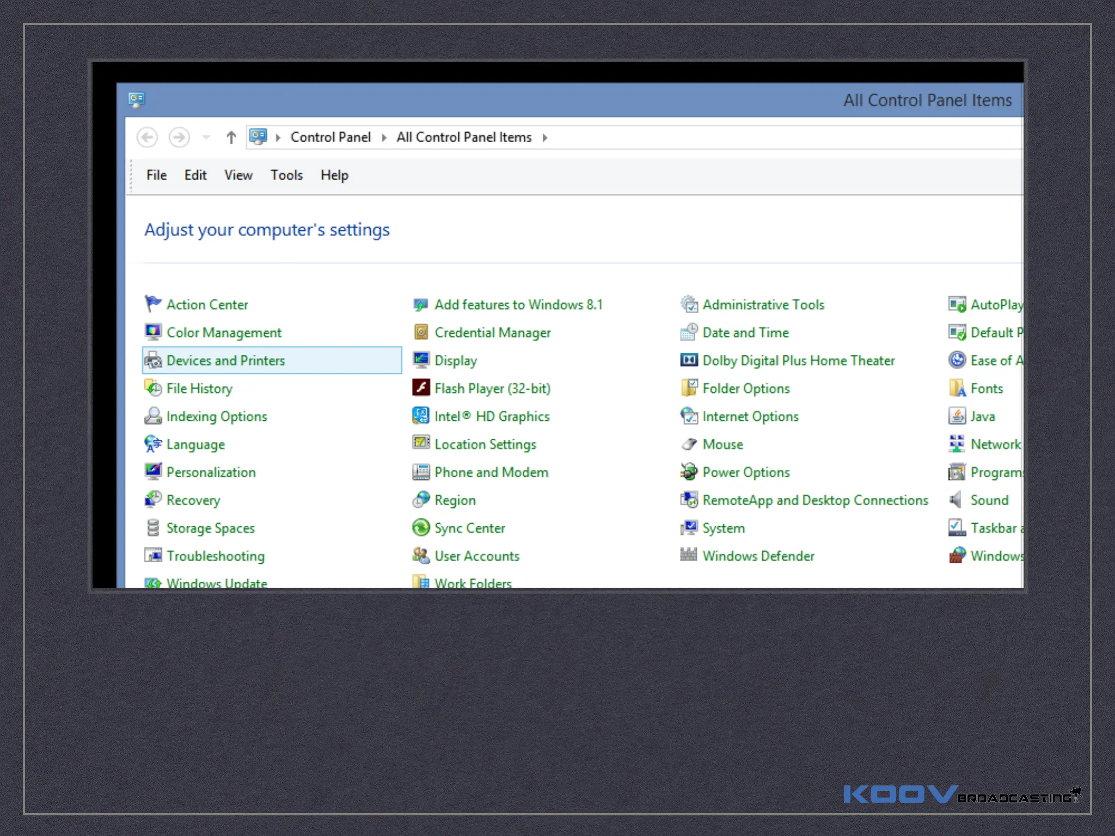1115x836 pixels.
Task: Open the View menu
Action: coord(238,175)
